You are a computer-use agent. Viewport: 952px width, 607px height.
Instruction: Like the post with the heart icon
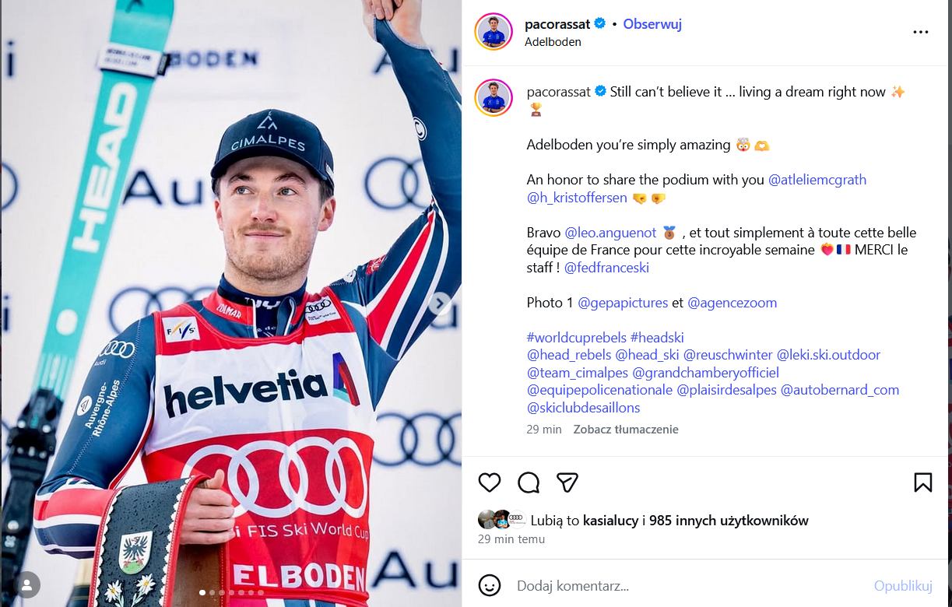(490, 482)
